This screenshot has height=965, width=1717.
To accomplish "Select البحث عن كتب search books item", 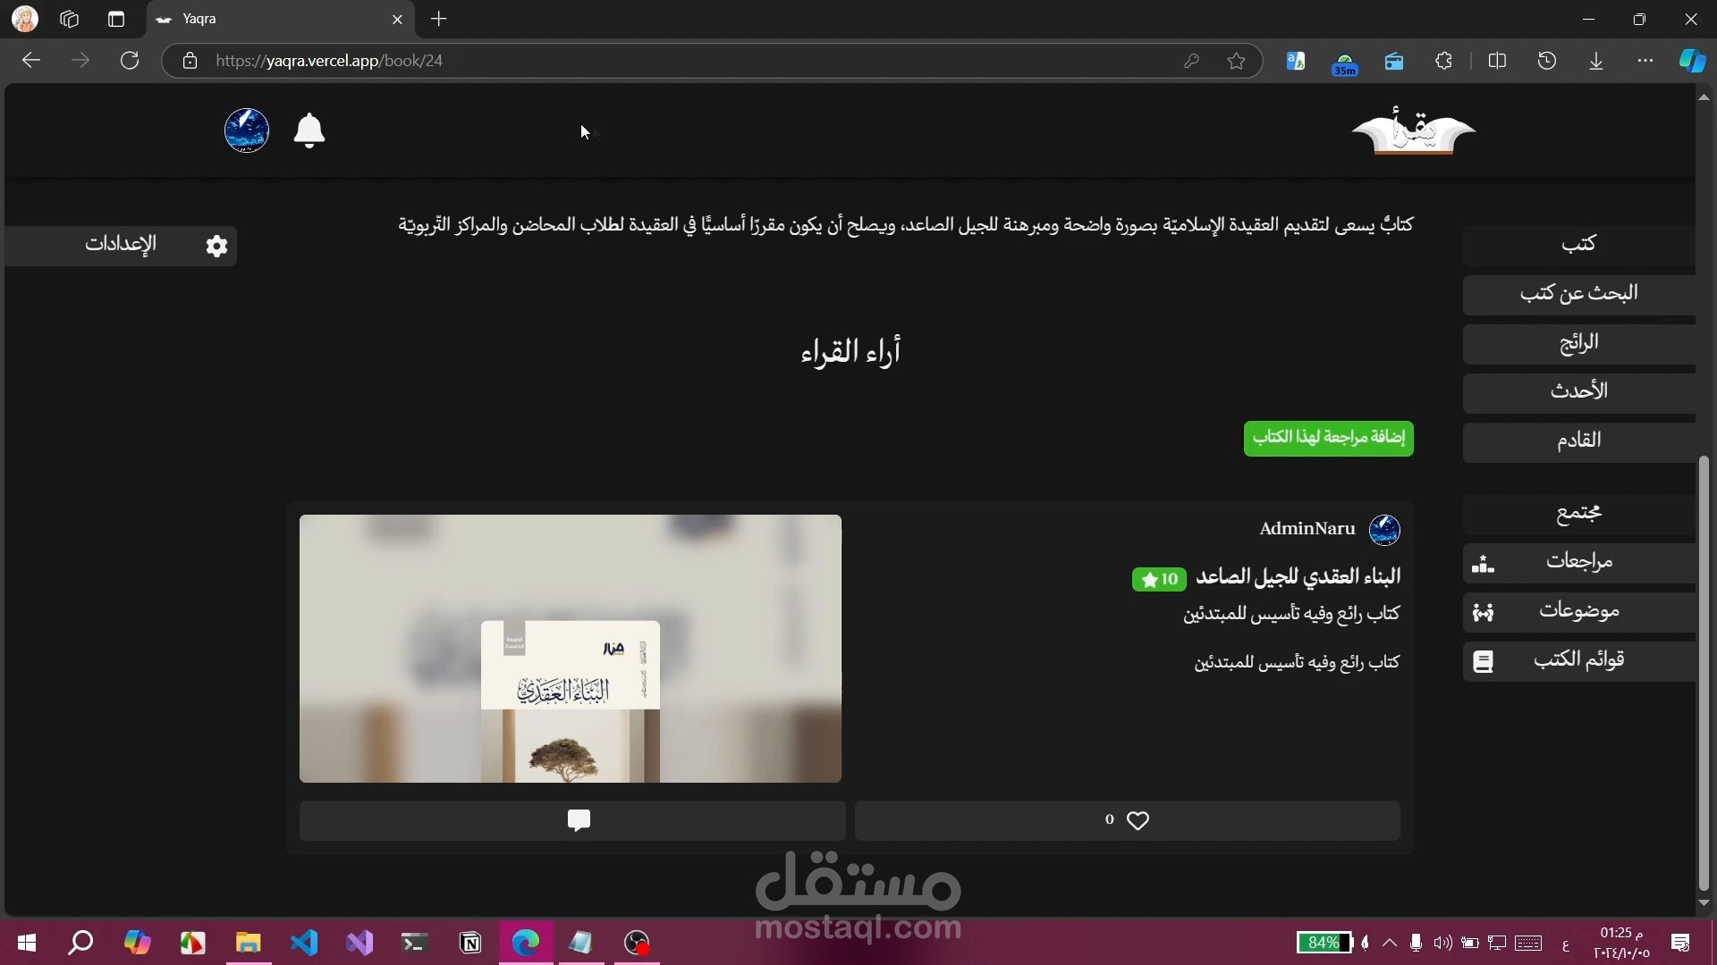I will (x=1578, y=294).
